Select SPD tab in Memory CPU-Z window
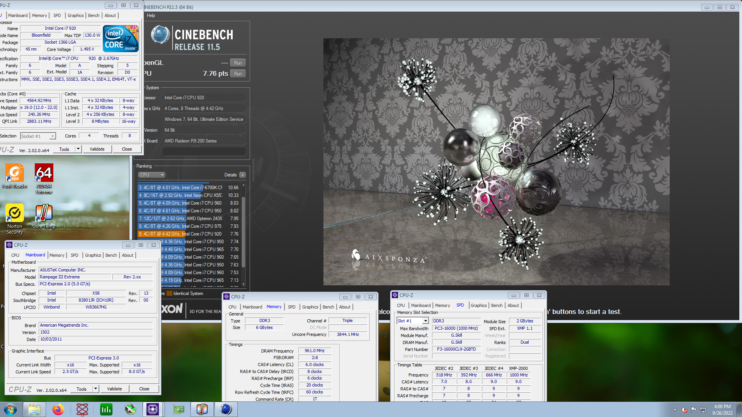The height and width of the screenshot is (417, 742). click(292, 307)
